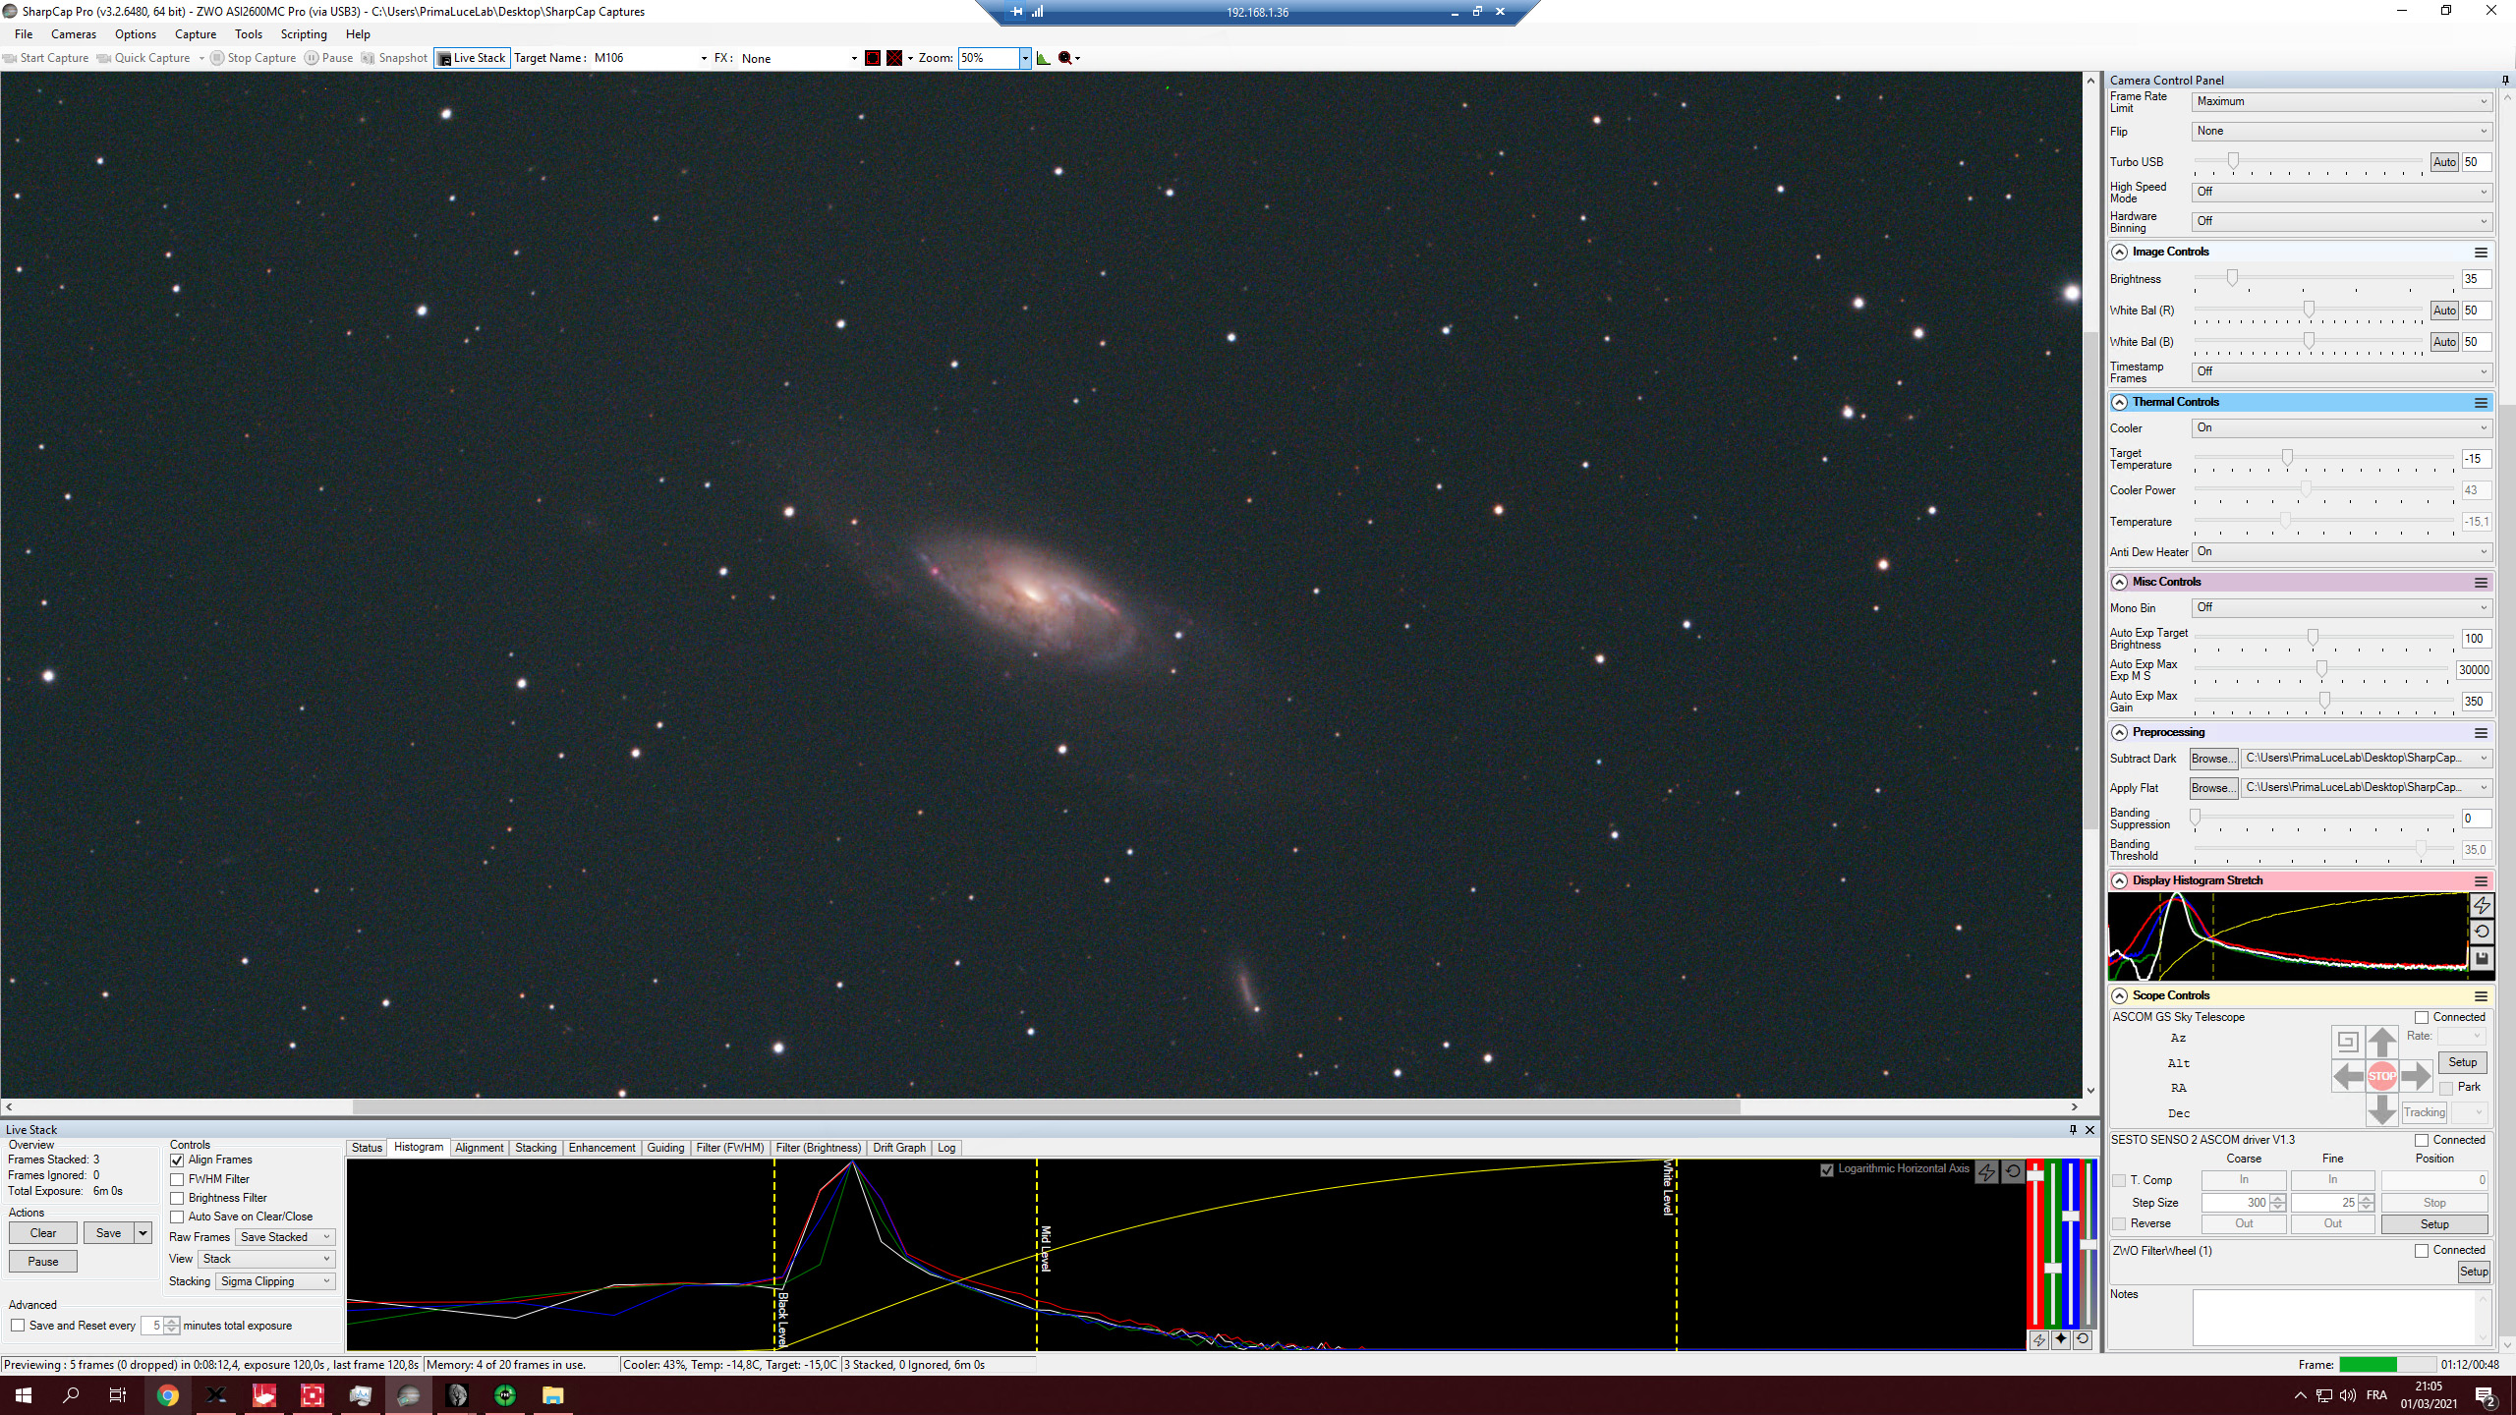The width and height of the screenshot is (2516, 1415).
Task: Enable the FWHM Filter checkbox
Action: (x=177, y=1179)
